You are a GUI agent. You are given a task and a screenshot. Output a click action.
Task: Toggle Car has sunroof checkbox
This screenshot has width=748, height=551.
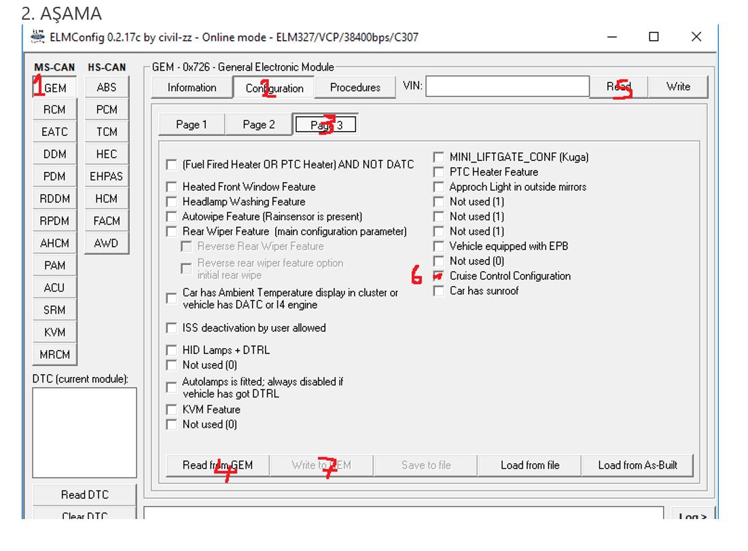(439, 291)
